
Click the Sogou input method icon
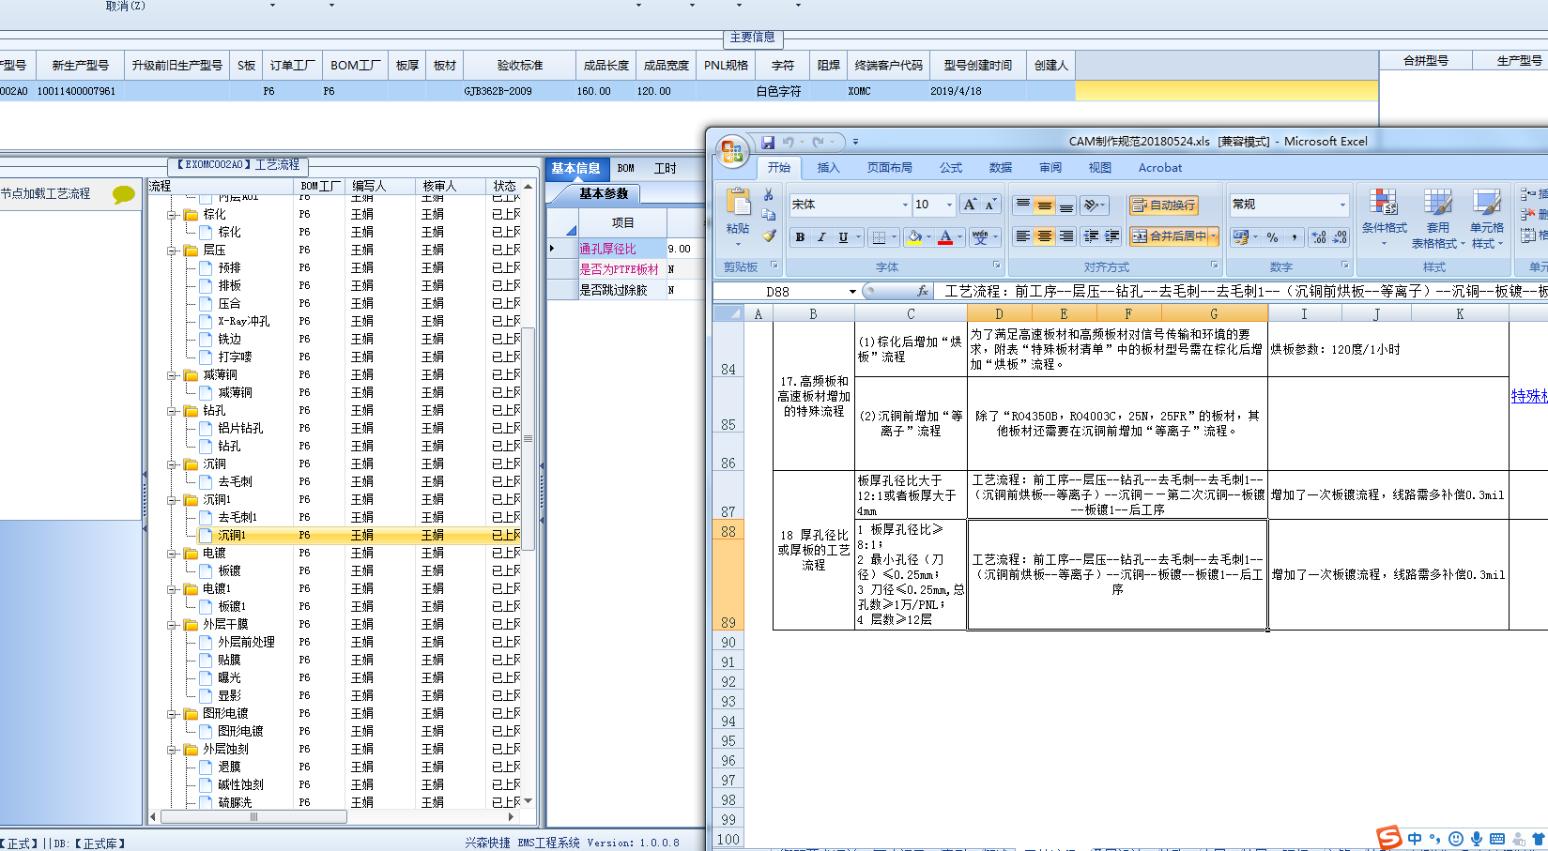point(1389,838)
